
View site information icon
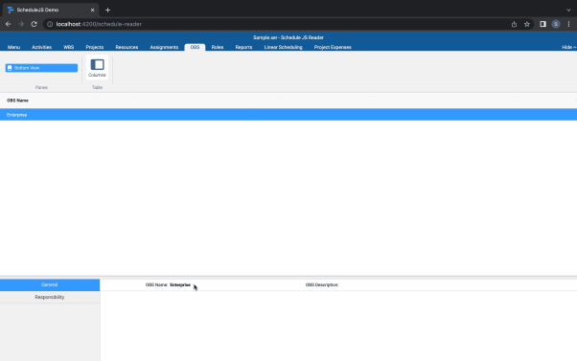click(50, 24)
